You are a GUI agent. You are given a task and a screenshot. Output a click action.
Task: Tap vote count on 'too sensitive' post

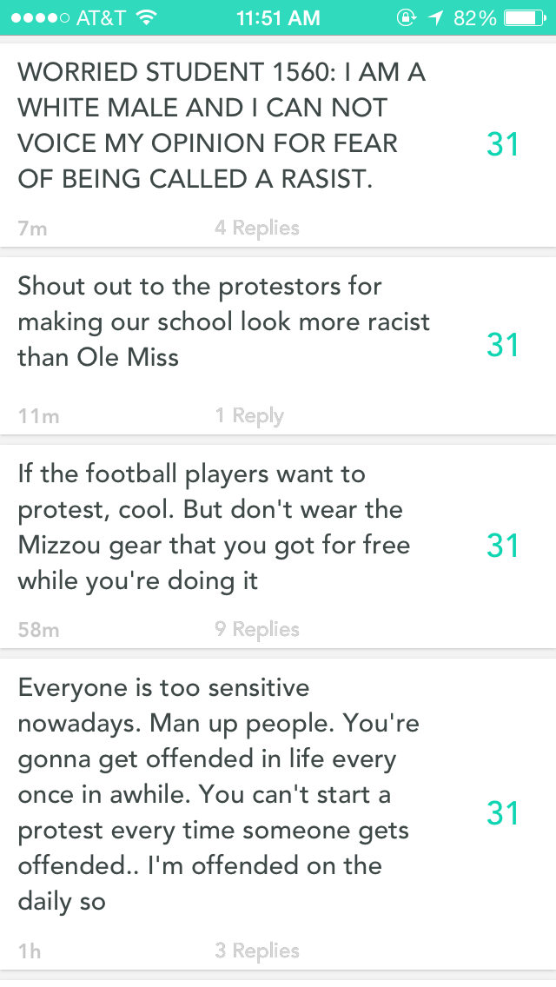coord(503,813)
